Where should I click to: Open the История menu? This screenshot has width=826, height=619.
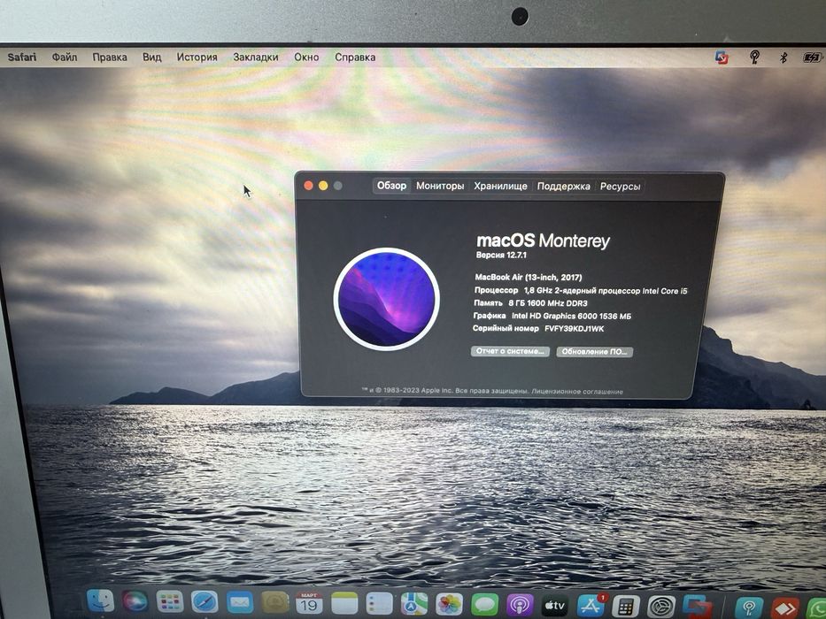coord(197,57)
